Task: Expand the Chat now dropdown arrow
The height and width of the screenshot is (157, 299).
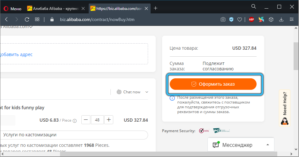Action: [147, 92]
